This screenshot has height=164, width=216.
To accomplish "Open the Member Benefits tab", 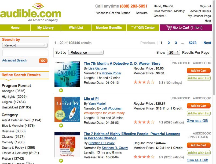I will point(109,27).
